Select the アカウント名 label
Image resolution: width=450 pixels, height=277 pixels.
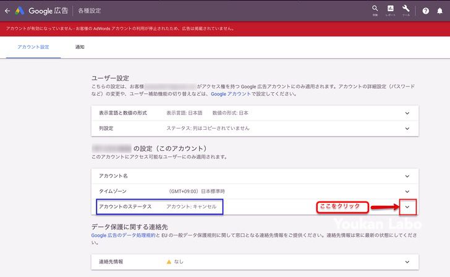click(113, 176)
